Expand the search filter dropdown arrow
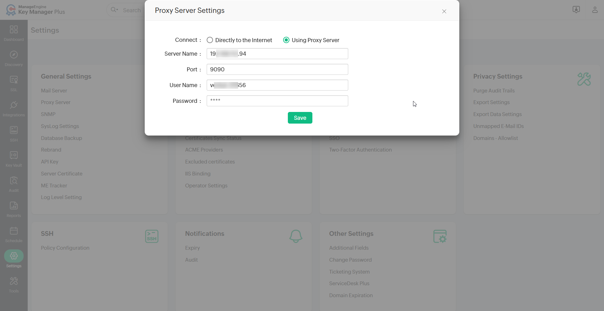This screenshot has height=311, width=604. click(x=117, y=10)
